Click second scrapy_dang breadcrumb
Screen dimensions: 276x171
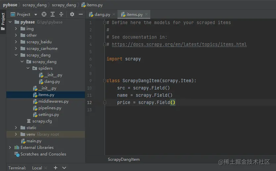click(x=64, y=5)
